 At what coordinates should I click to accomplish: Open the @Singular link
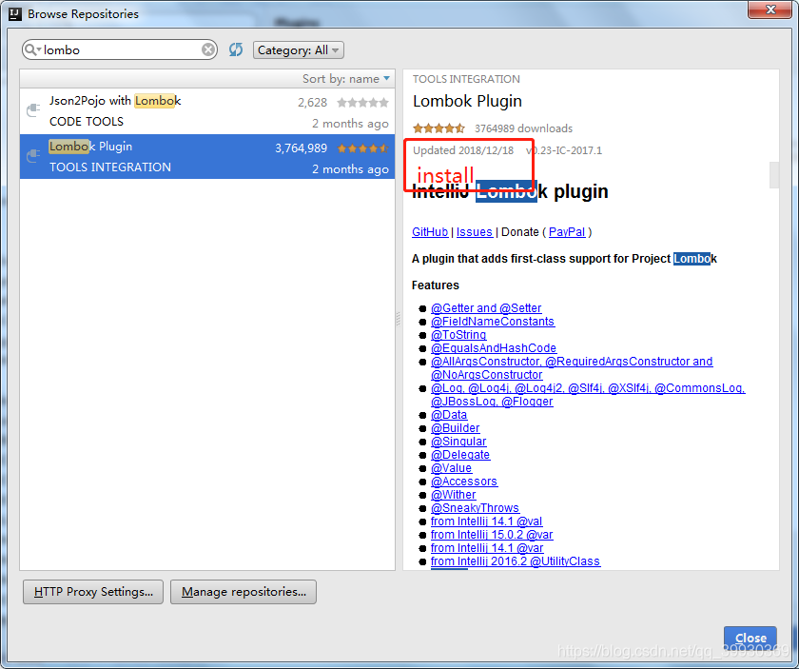coord(458,441)
